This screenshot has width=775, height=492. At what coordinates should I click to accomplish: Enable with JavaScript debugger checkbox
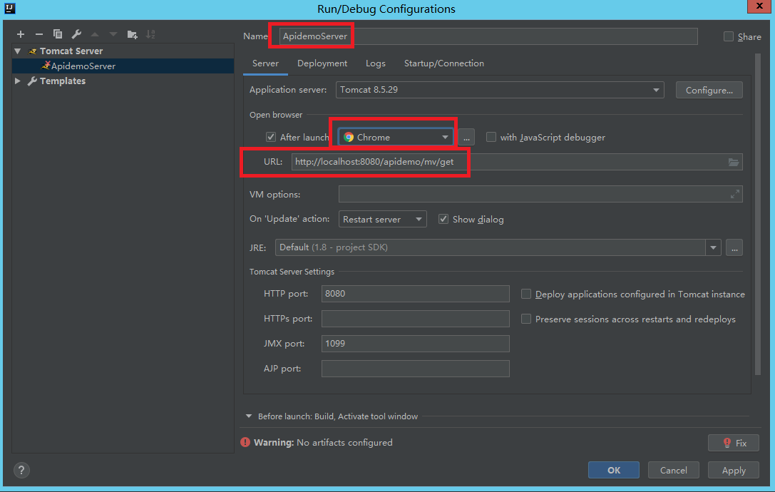click(491, 137)
